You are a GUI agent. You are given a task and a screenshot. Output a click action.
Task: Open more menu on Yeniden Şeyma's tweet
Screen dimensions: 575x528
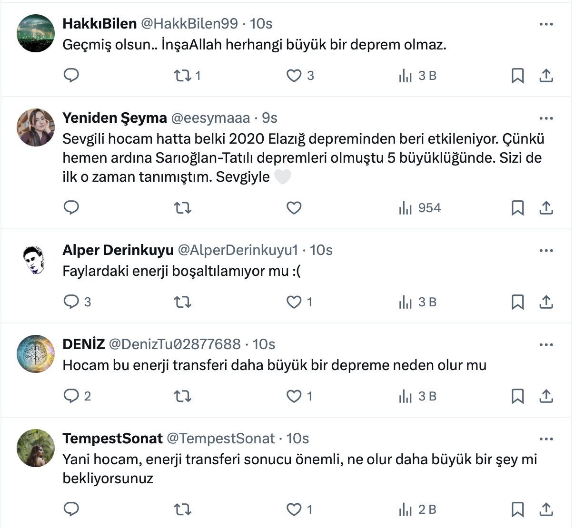(546, 118)
